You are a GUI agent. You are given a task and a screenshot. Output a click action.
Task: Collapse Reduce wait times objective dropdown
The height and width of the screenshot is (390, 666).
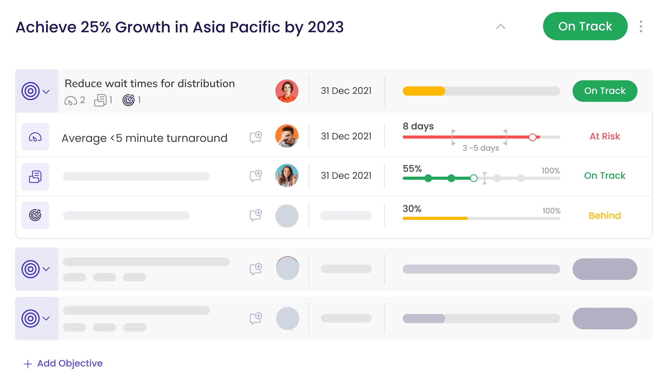[x=46, y=91]
